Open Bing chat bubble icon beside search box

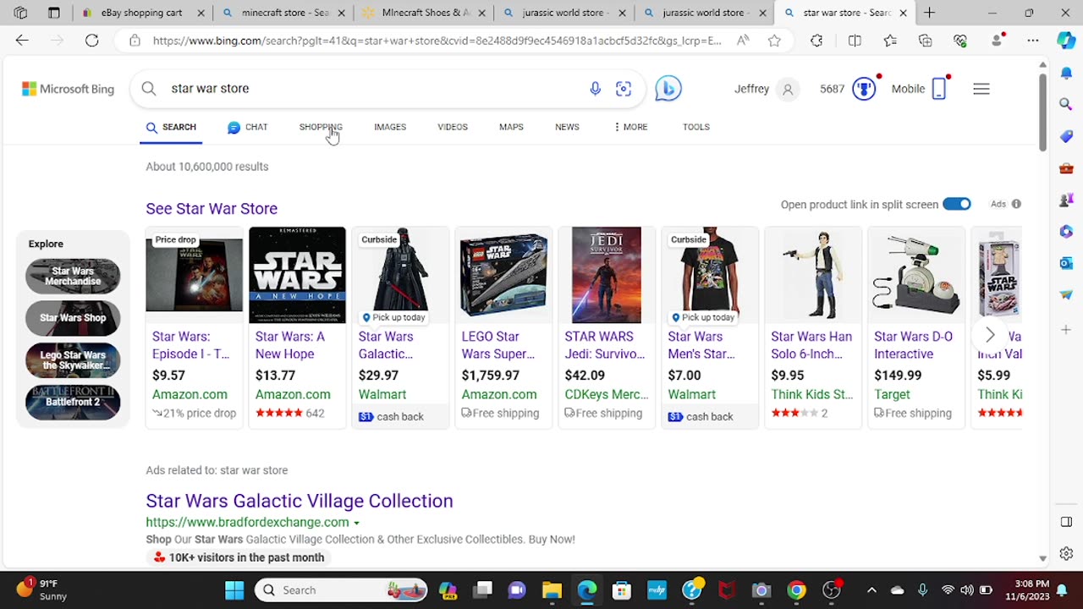pyautogui.click(x=668, y=88)
